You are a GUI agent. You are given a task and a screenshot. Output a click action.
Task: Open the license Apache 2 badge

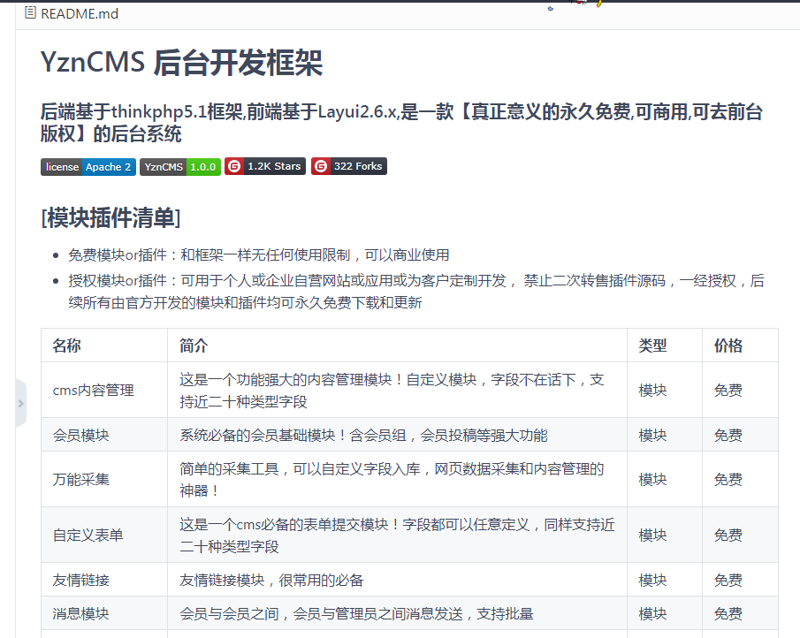(x=88, y=166)
